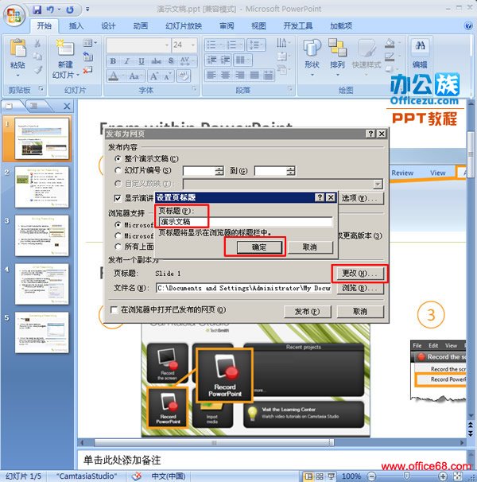Open the font size dropdown
Viewport: 477px width, 482px height.
pyautogui.click(x=193, y=45)
